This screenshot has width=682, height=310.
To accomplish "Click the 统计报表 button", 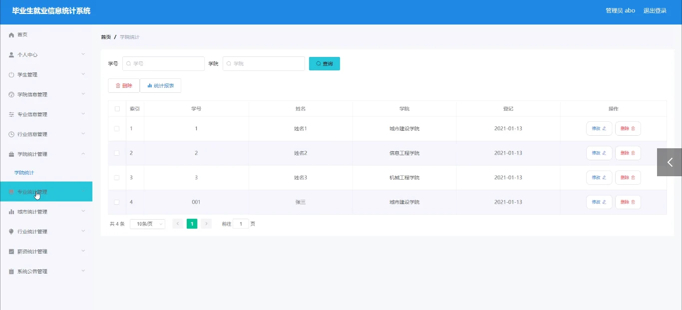I will [x=161, y=86].
